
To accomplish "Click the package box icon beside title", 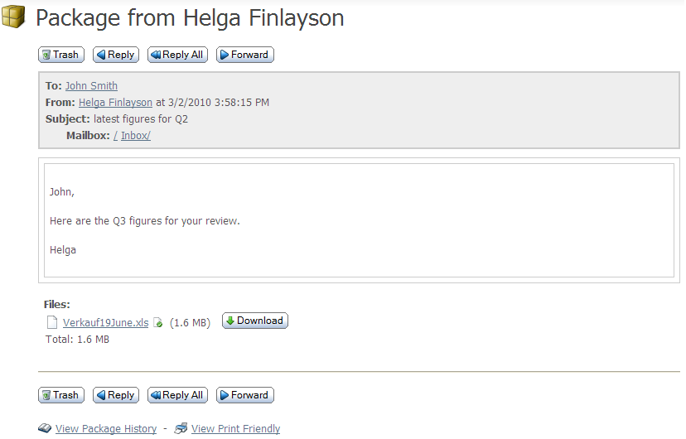I will (x=14, y=17).
